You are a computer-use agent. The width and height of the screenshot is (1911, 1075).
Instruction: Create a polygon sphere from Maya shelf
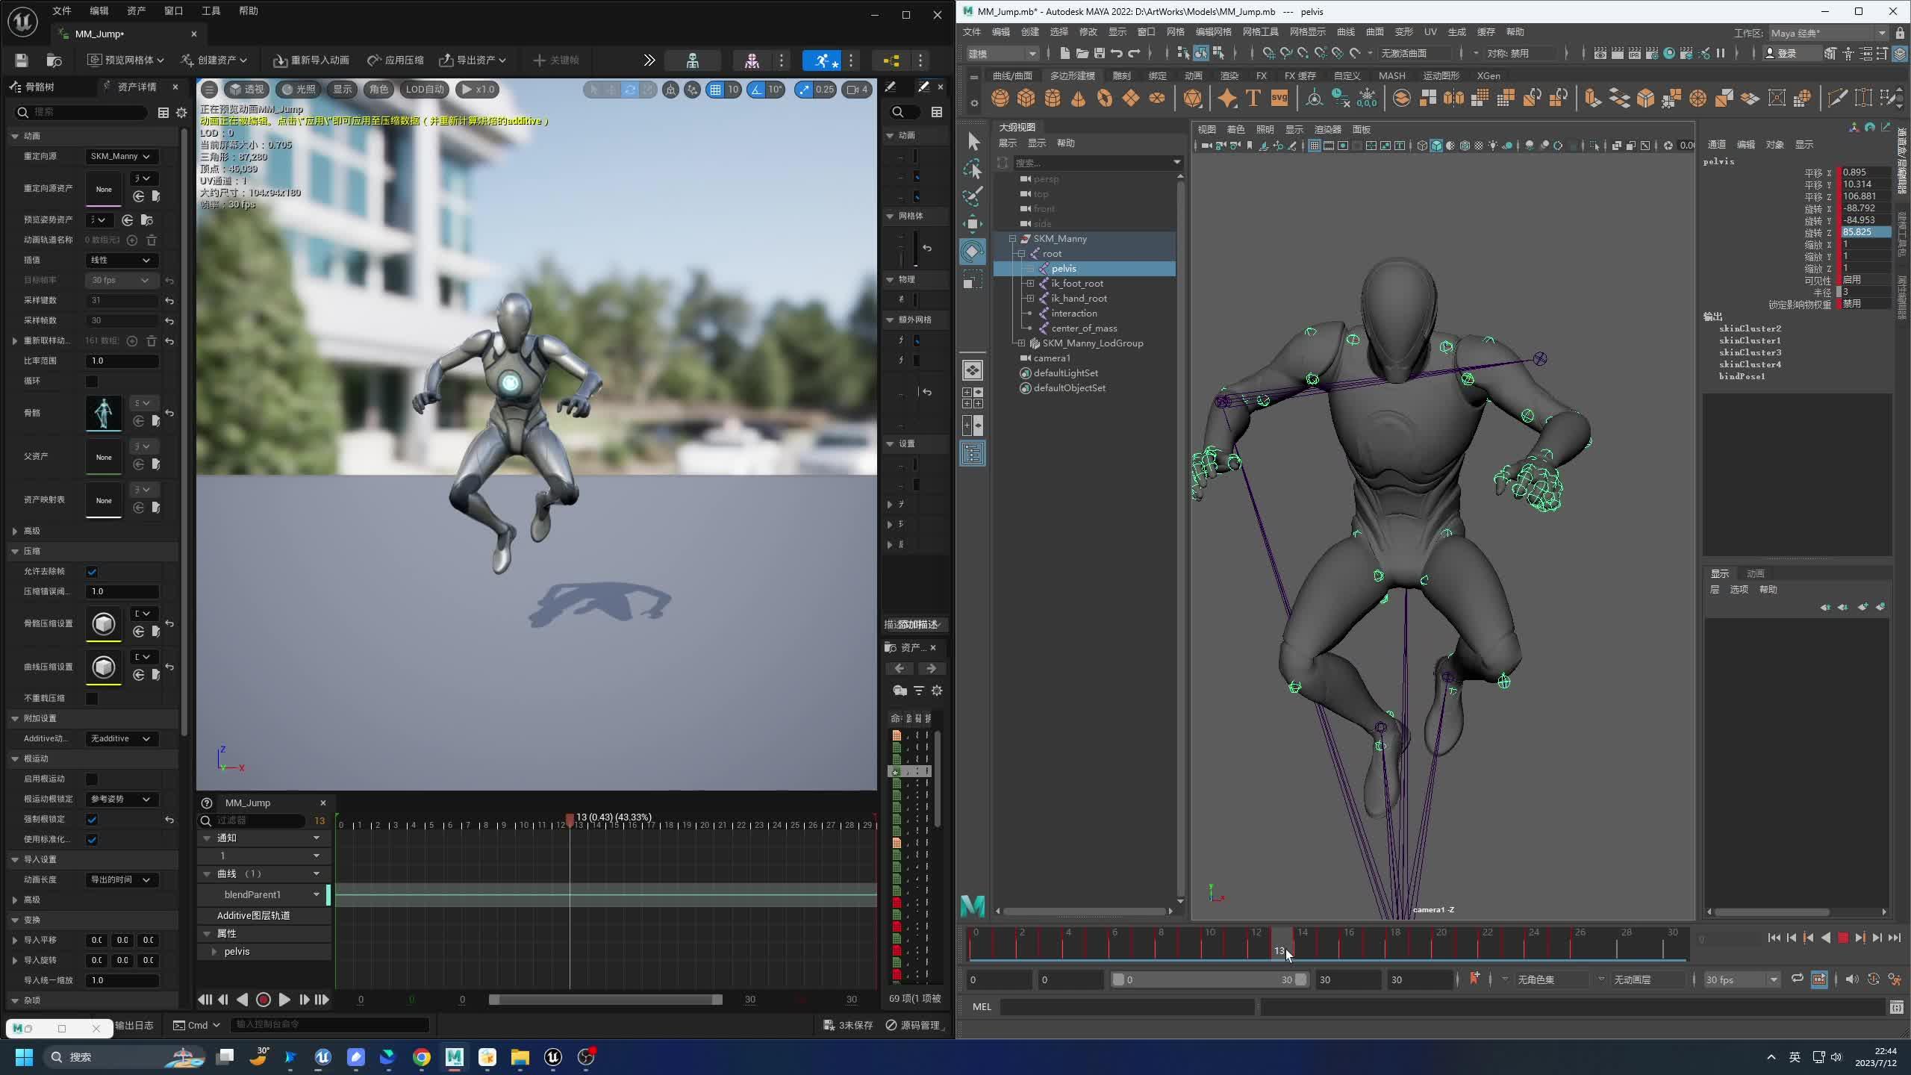tap(1000, 98)
